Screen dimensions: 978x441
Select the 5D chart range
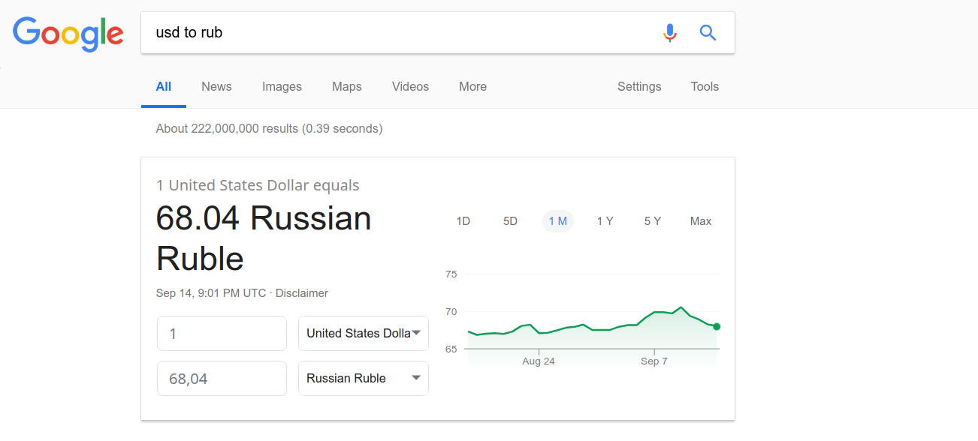pyautogui.click(x=510, y=221)
